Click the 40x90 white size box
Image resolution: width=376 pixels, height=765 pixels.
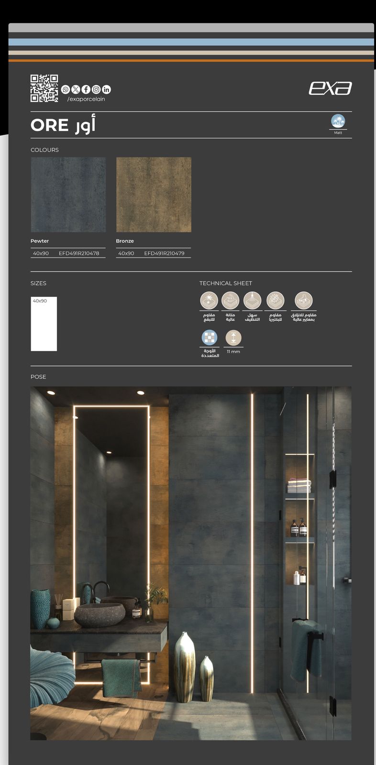(x=44, y=324)
